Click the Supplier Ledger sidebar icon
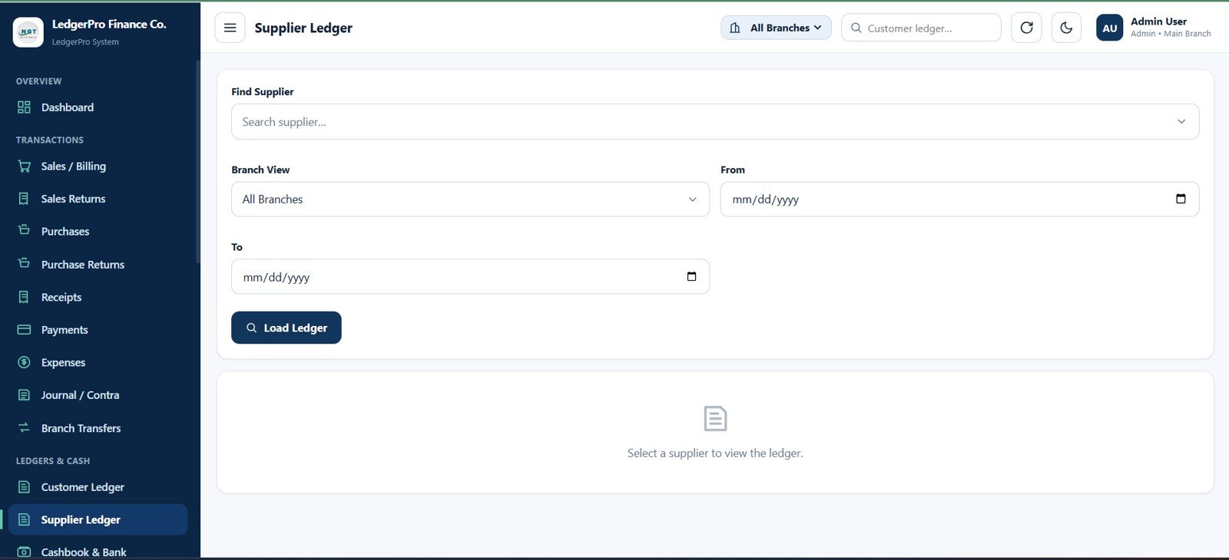This screenshot has width=1229, height=560. 24,519
